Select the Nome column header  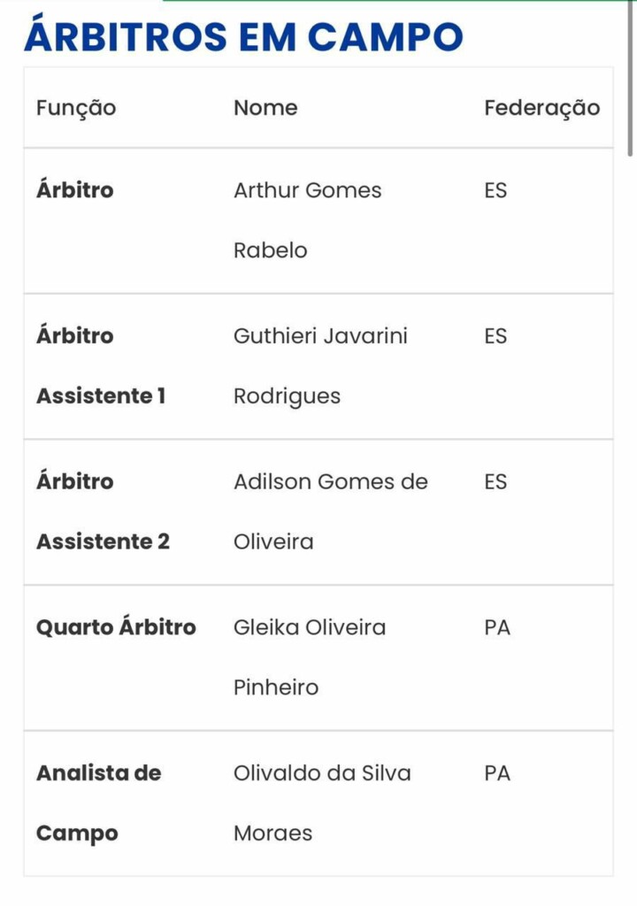(265, 107)
